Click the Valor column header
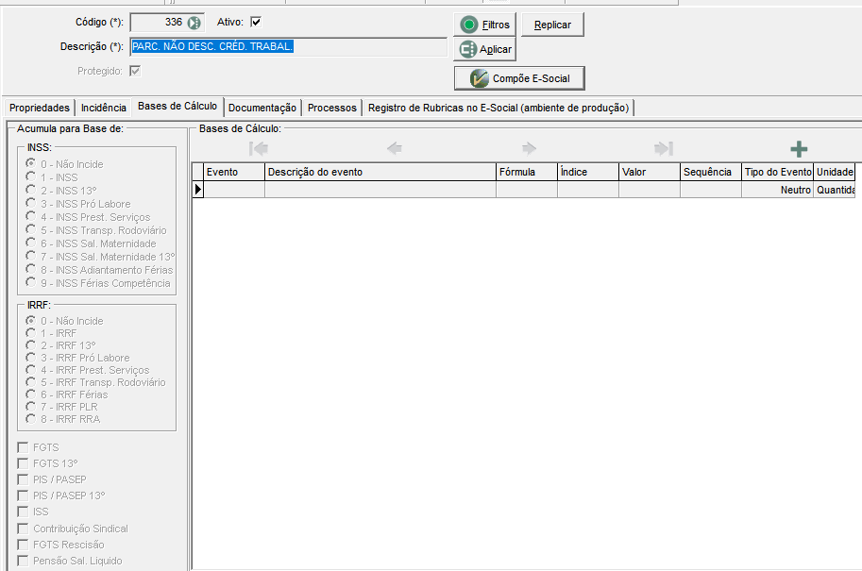Image resolution: width=862 pixels, height=571 pixels. (650, 172)
